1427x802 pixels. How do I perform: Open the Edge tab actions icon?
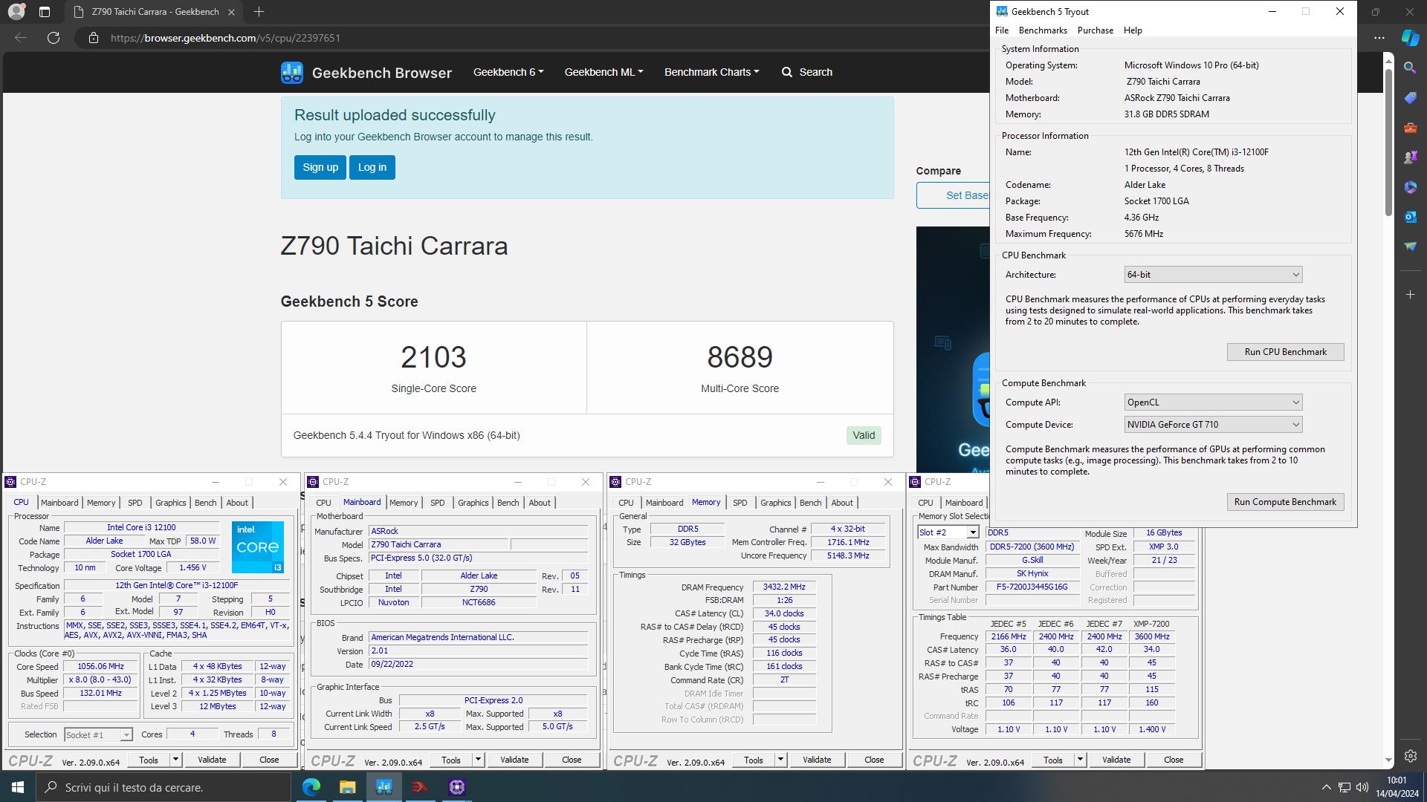point(45,12)
